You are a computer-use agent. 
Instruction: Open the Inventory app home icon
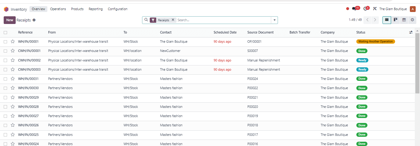tap(6, 9)
